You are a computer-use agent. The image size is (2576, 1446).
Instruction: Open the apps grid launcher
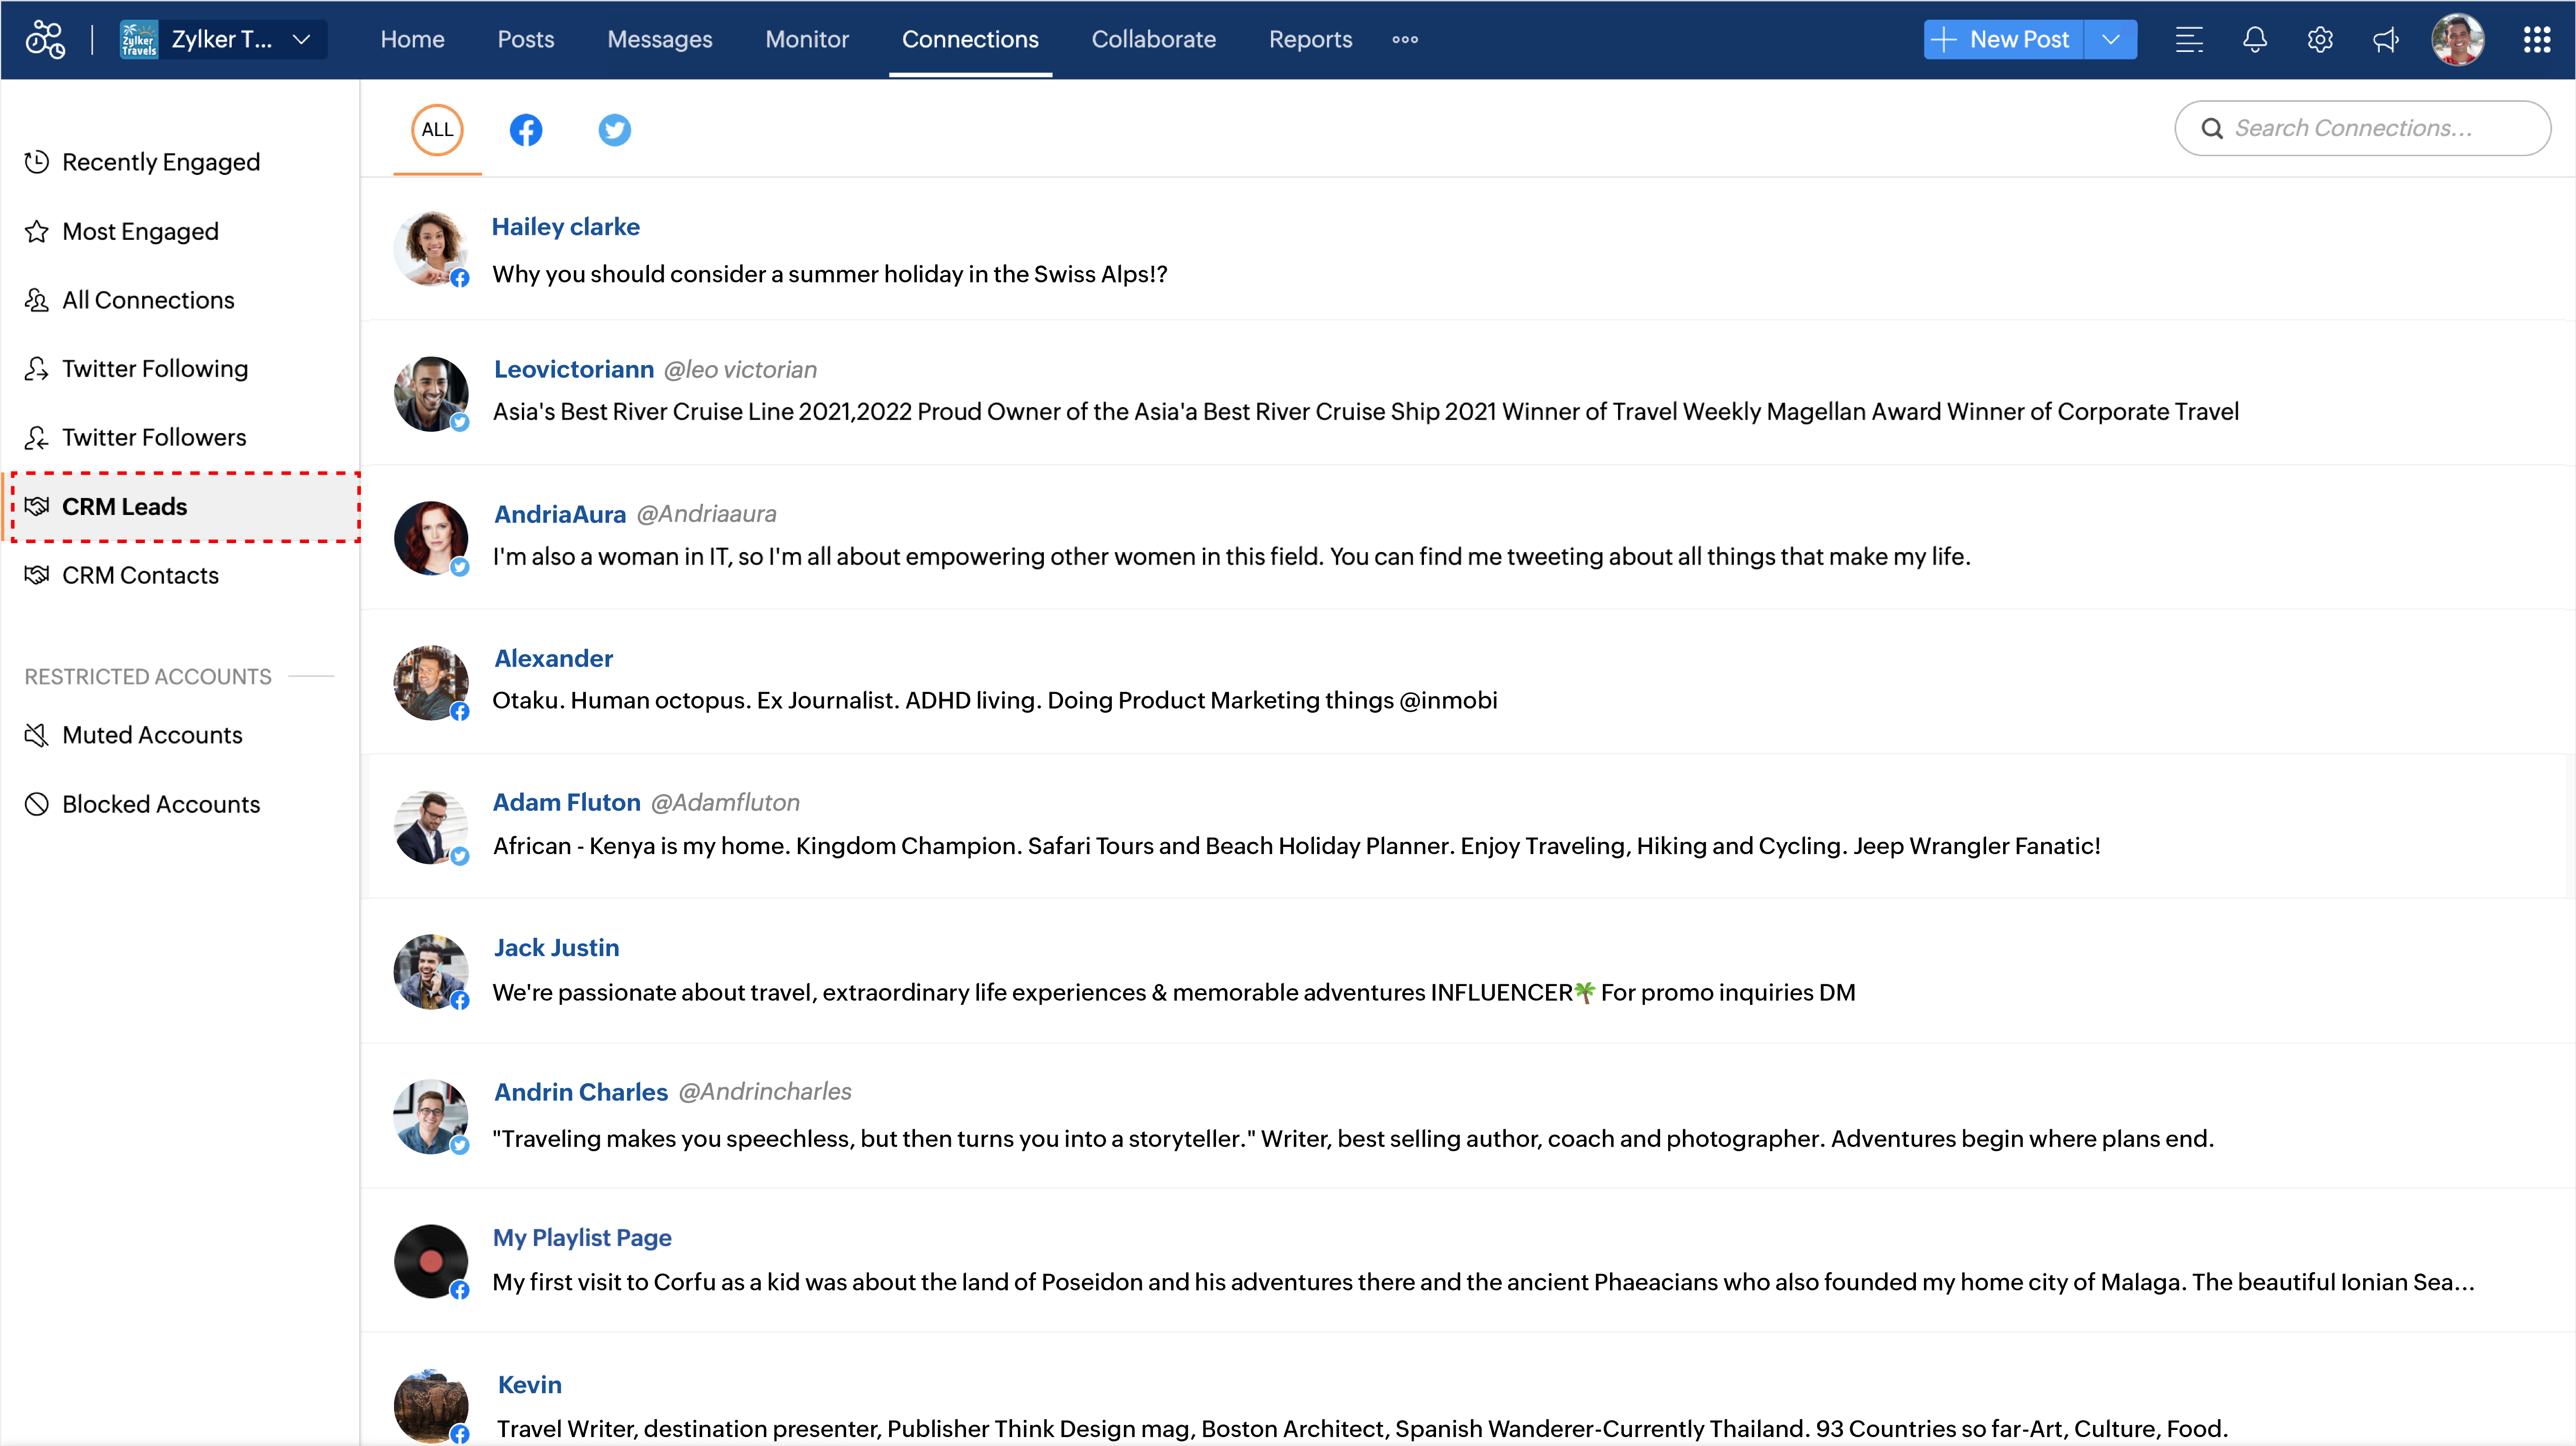(x=2536, y=40)
